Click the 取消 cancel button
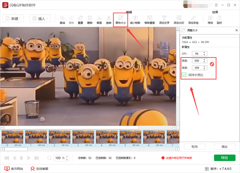This screenshot has height=173, width=240. [195, 147]
